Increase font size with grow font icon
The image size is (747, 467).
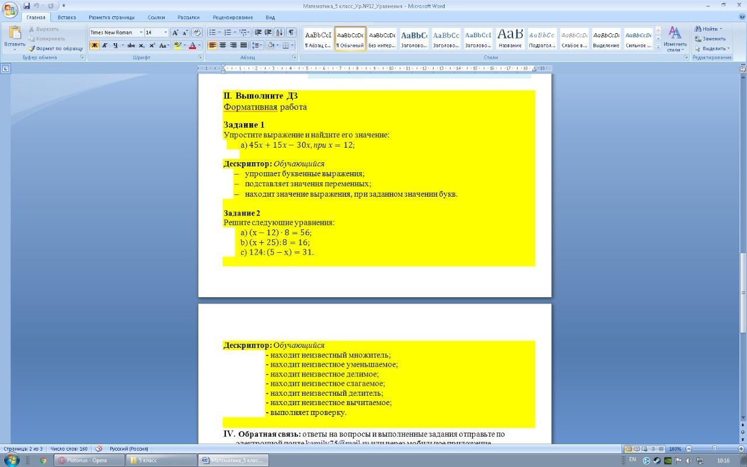[175, 33]
